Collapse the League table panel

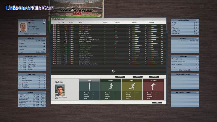[43, 74]
